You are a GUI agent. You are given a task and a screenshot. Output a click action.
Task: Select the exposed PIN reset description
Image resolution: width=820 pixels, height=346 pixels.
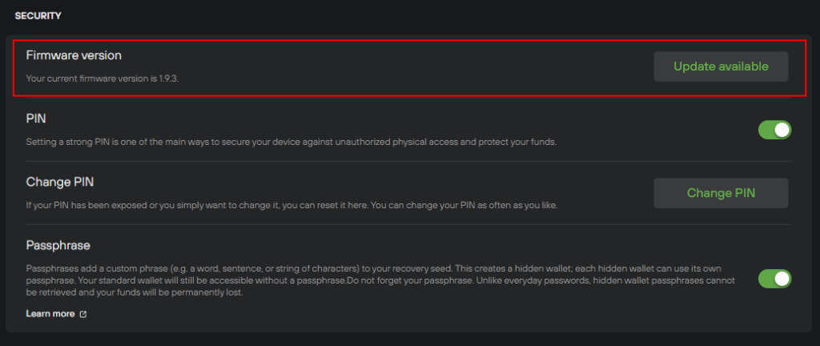tap(291, 205)
